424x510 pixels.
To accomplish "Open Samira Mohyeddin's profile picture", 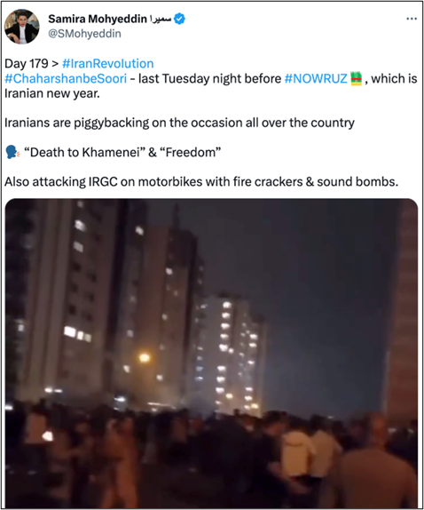I will (22, 27).
